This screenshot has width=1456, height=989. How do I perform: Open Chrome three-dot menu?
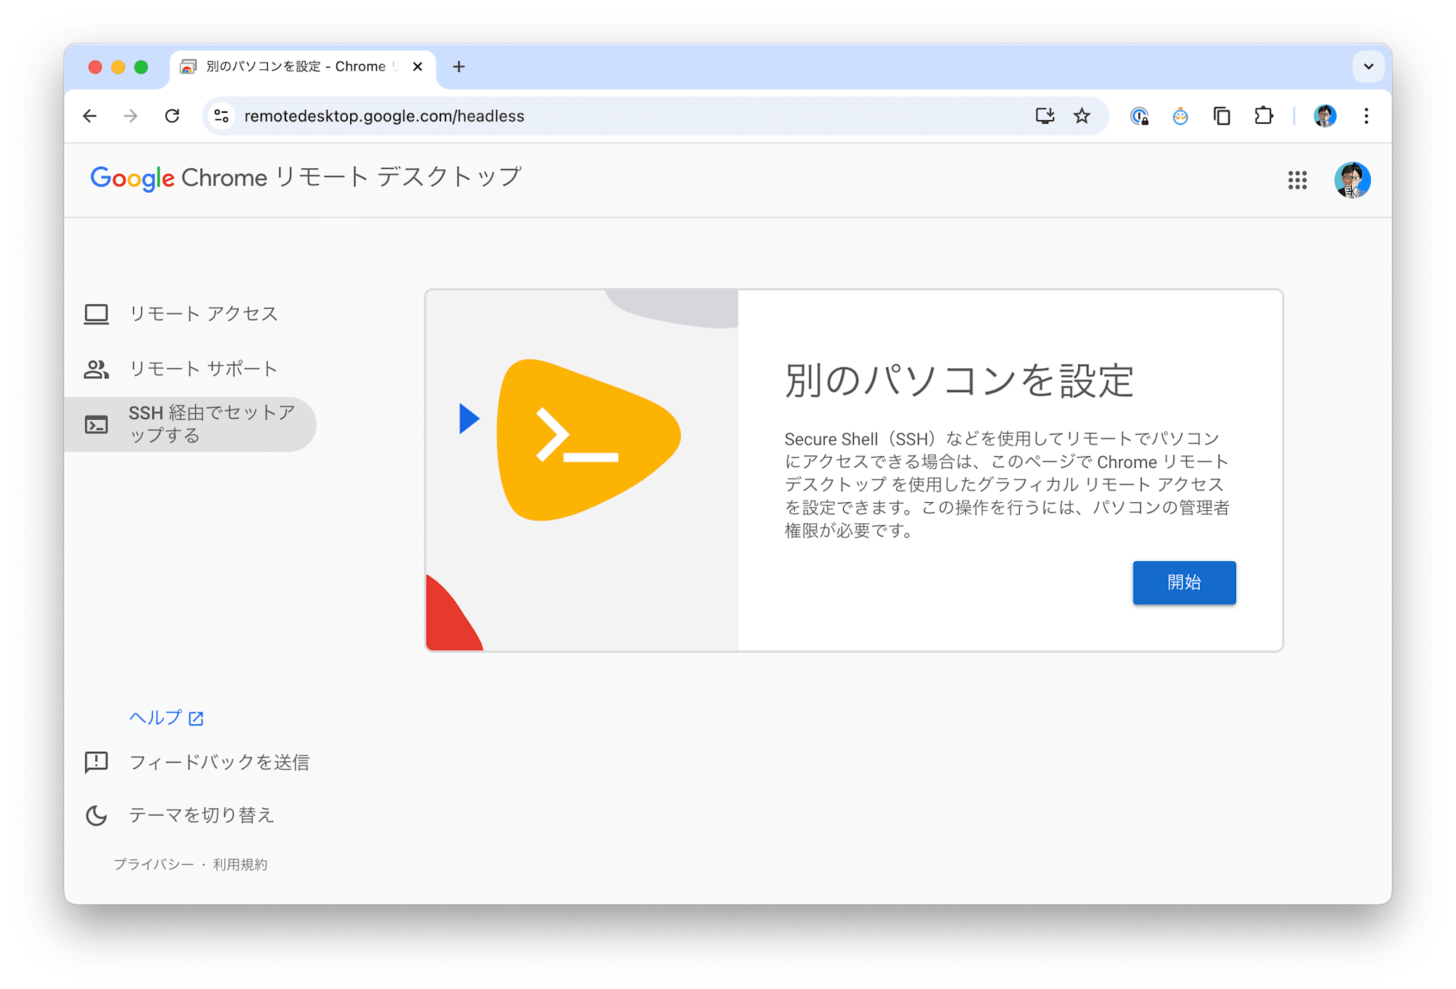(x=1366, y=116)
